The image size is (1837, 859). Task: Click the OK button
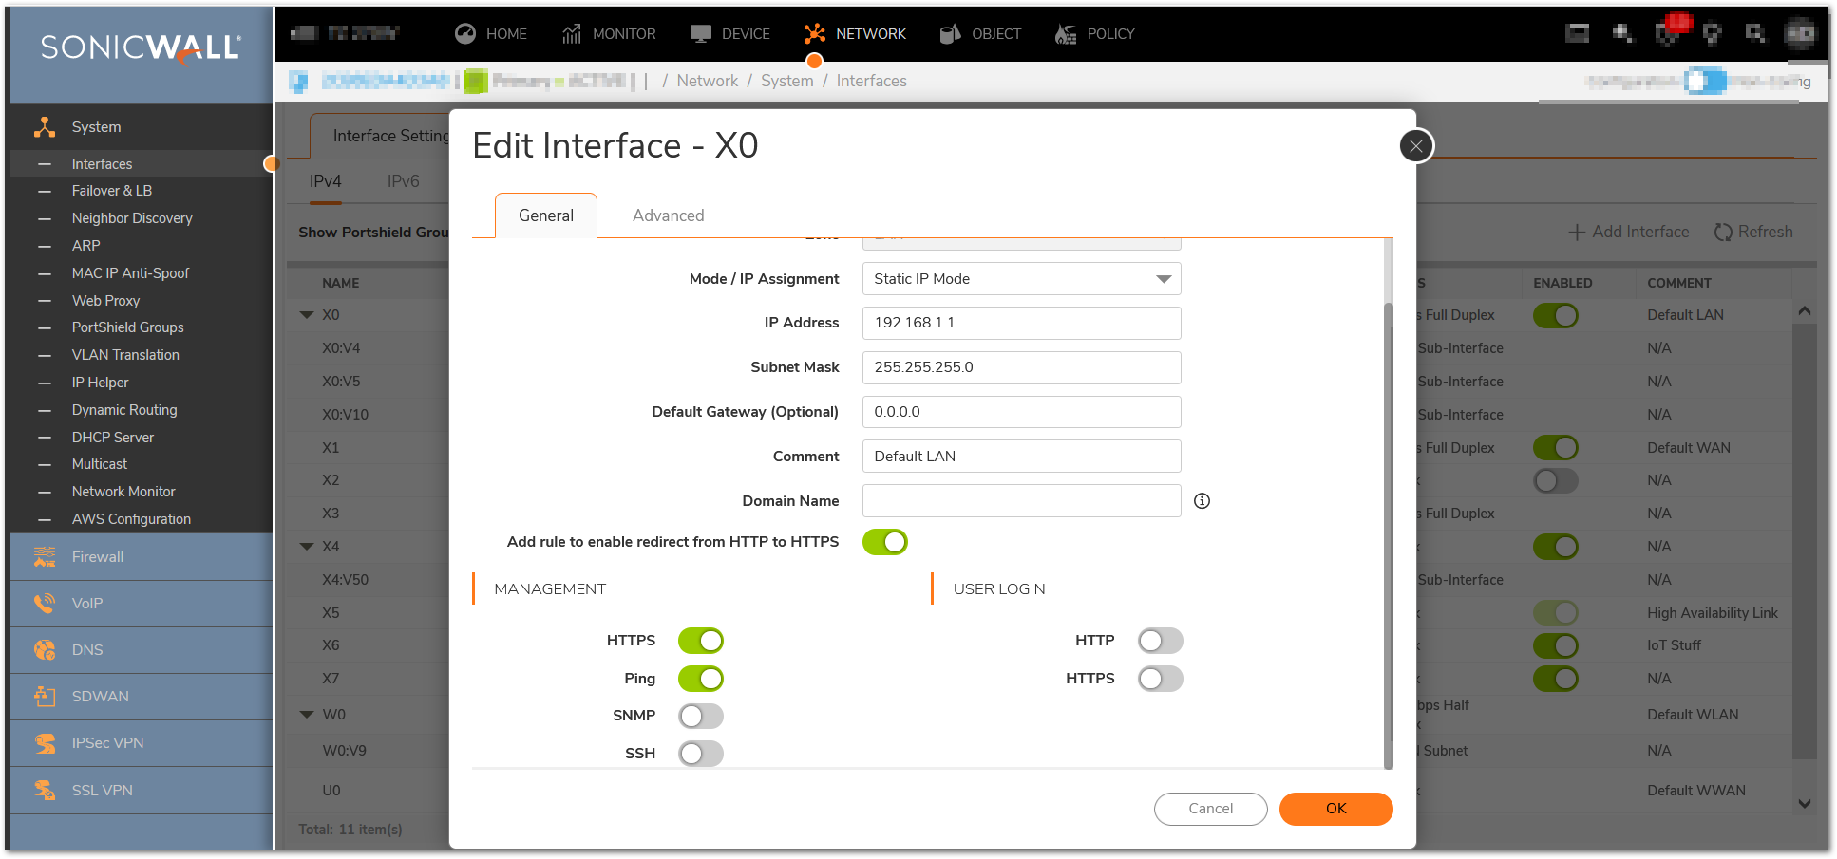1336,809
